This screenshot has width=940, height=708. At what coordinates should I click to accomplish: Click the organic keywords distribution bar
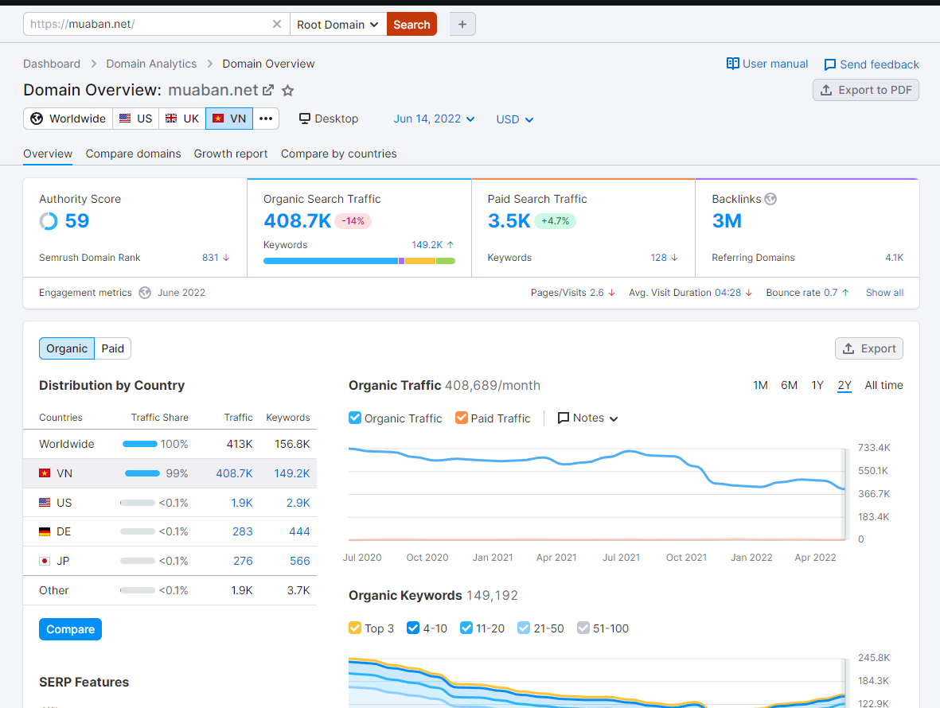pos(359,261)
